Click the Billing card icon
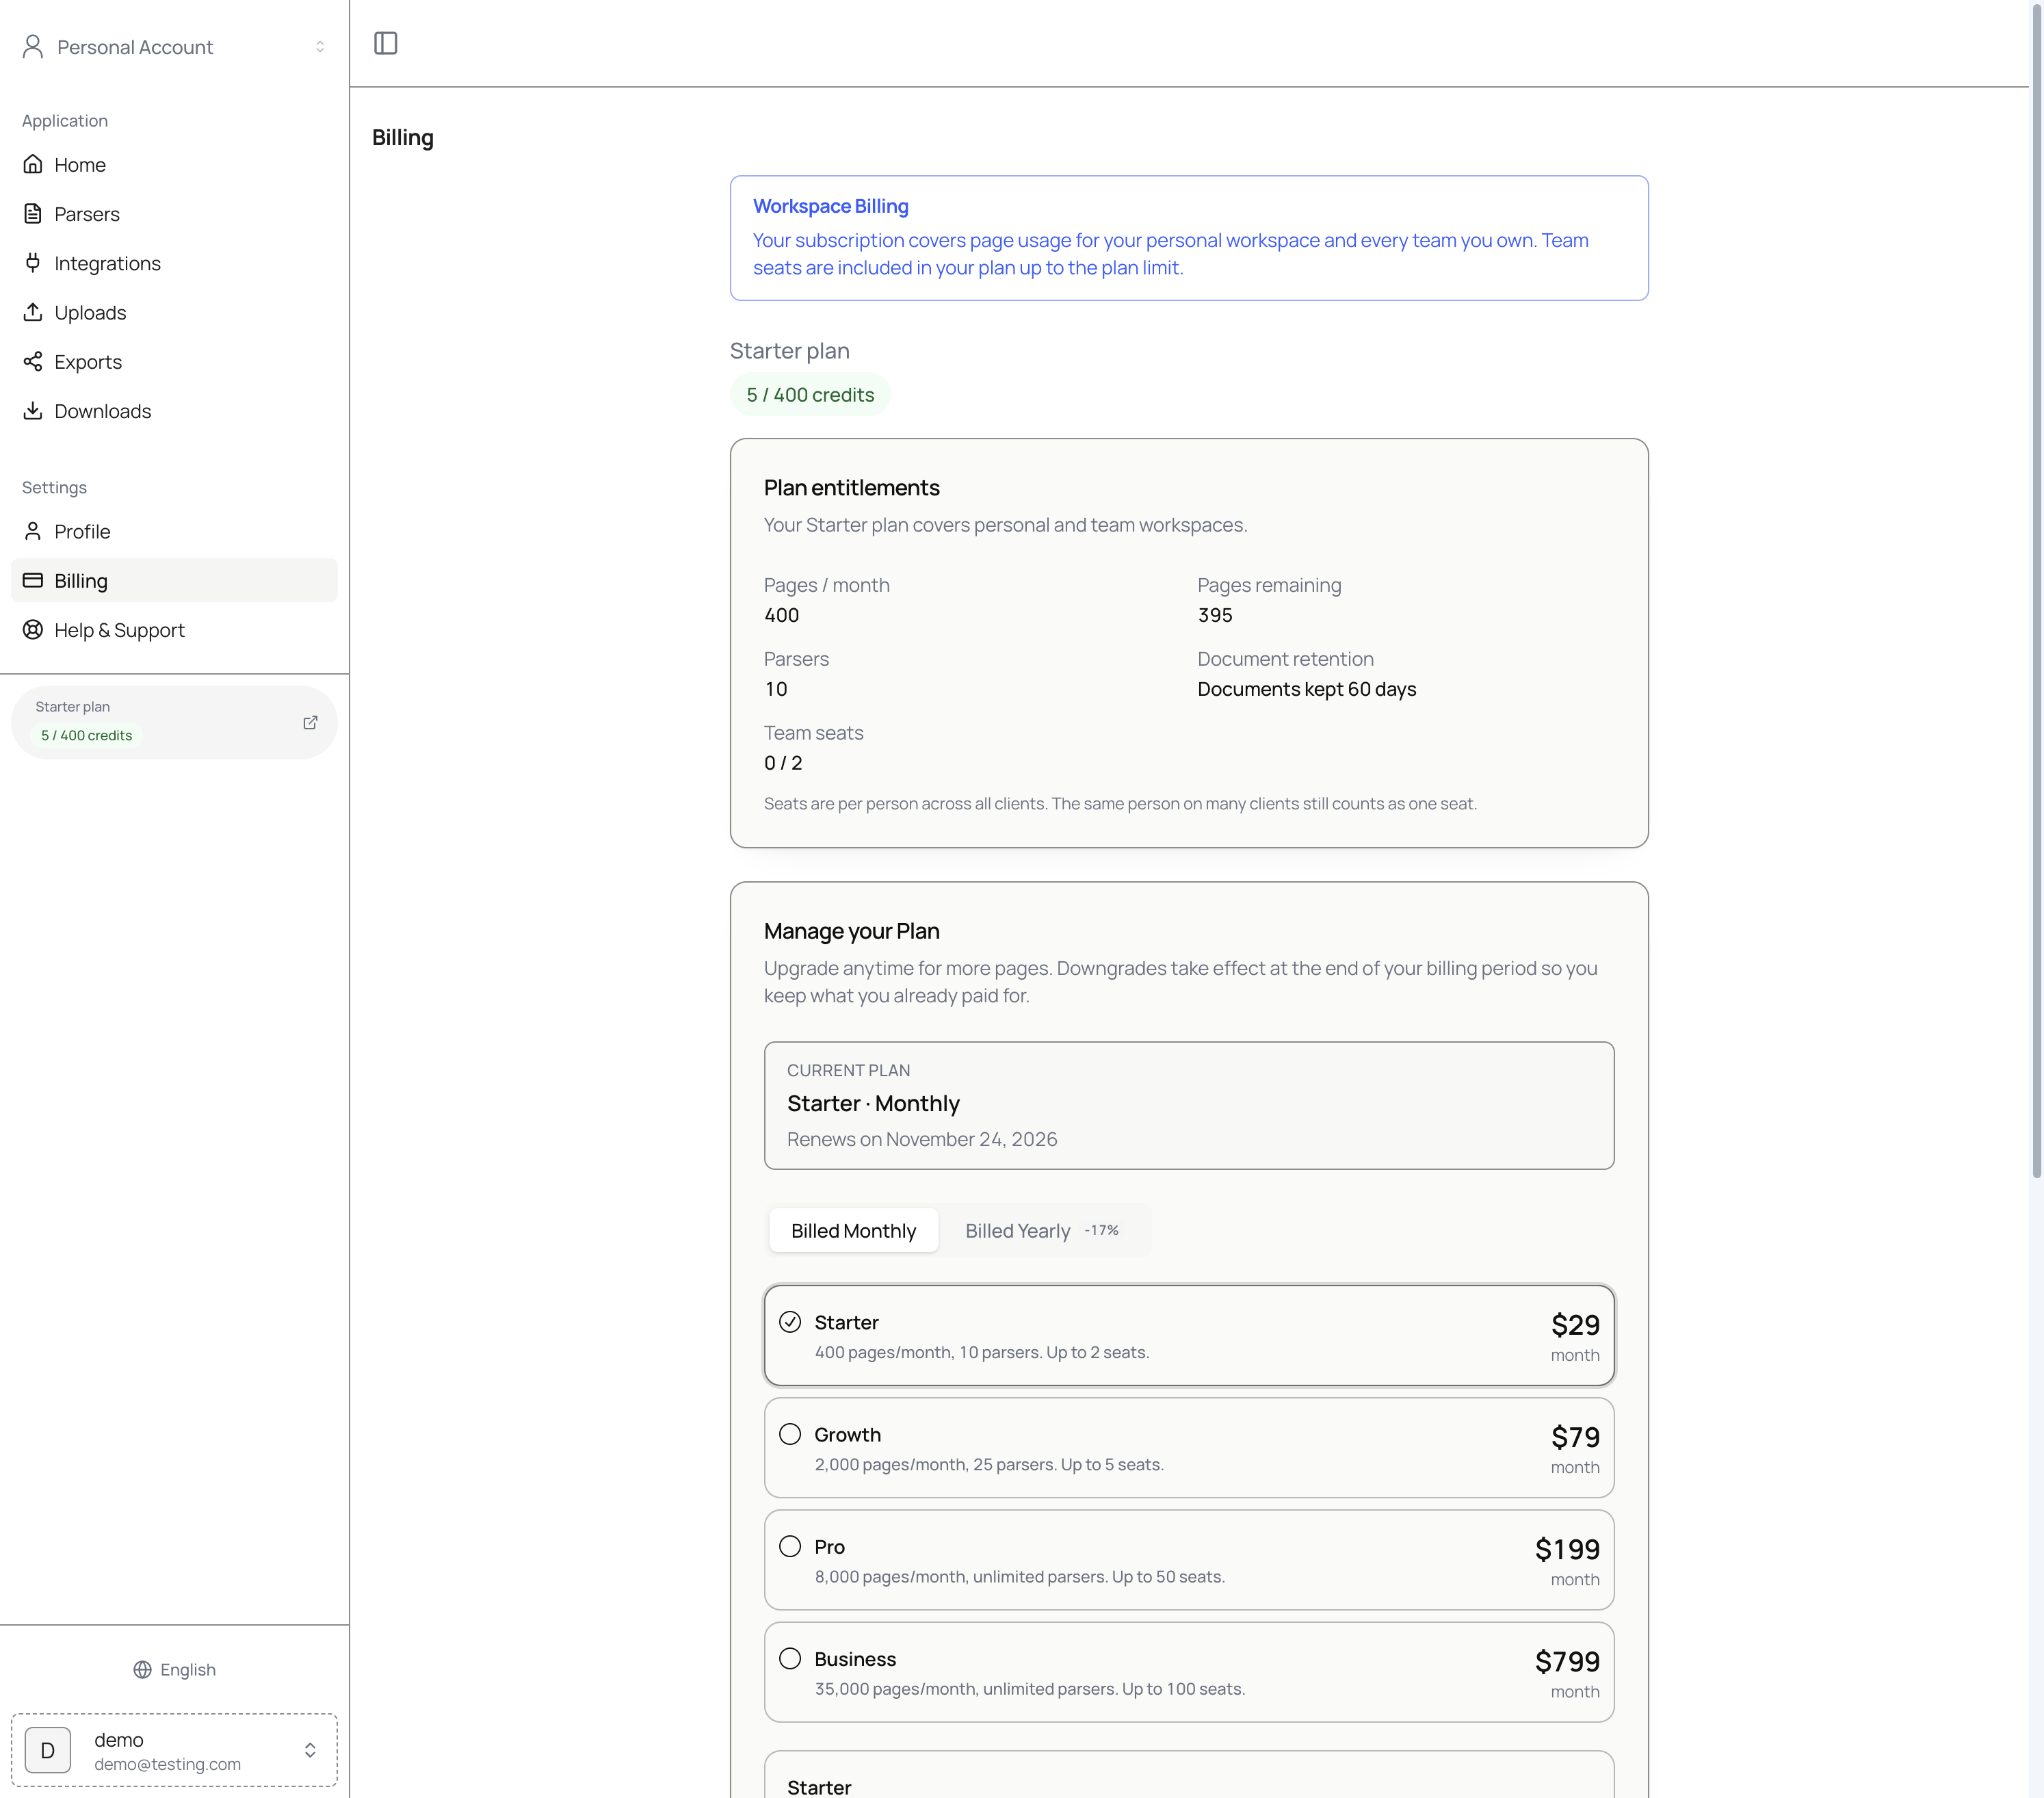The width and height of the screenshot is (2044, 1798). click(x=33, y=580)
